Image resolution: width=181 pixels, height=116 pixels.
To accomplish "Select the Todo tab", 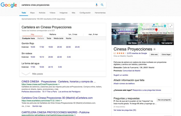I will point(24,13).
